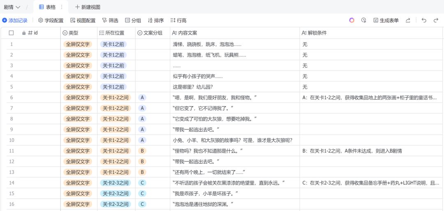This screenshot has width=444, height=211.
Task: Click the cell “嗯，是啊，我们是好朋友，我和怪物。”
Action: [x=235, y=98]
